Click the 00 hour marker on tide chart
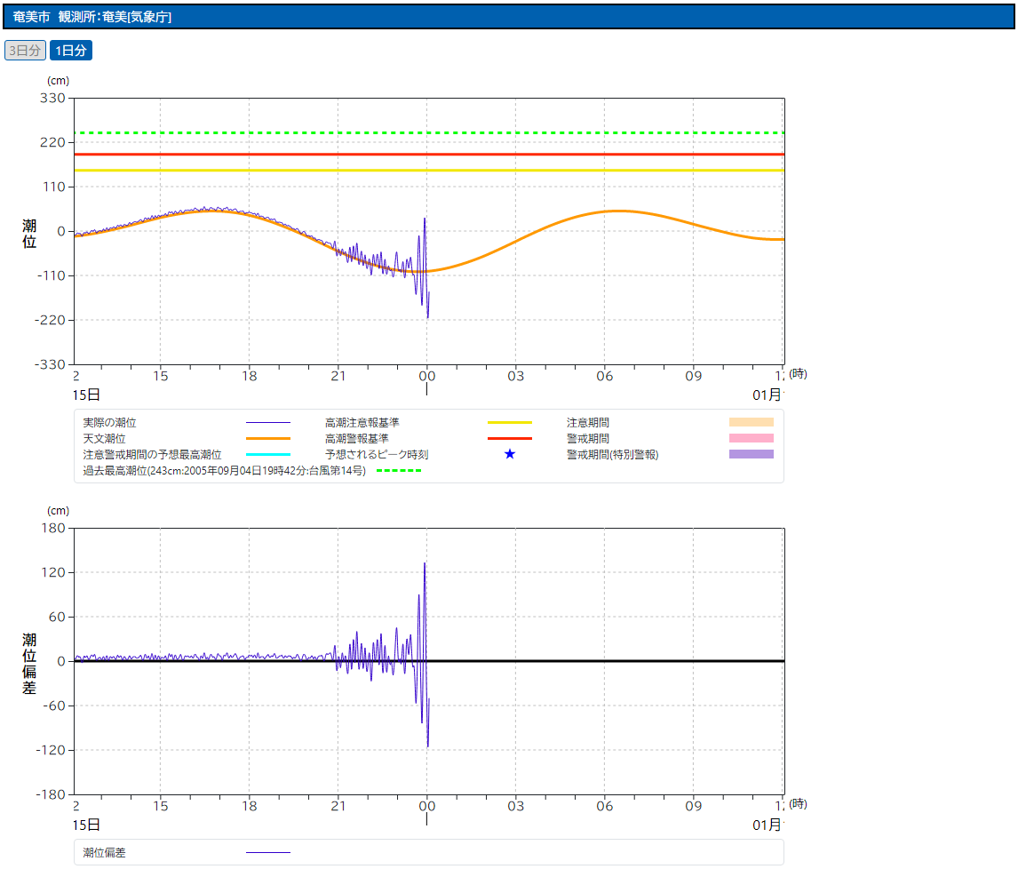1018x869 pixels. pyautogui.click(x=427, y=376)
